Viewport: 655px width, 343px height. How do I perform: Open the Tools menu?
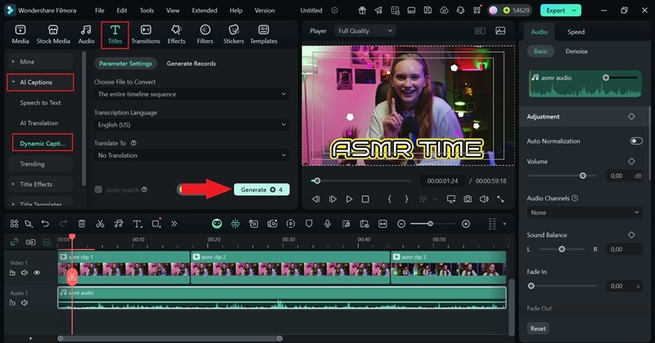(147, 11)
